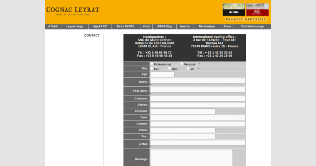Open the Press section
Viewport: 316px width, 166px height.
click(227, 27)
